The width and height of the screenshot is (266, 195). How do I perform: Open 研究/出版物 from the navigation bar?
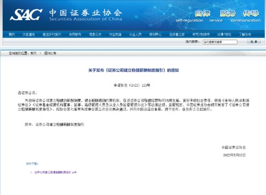click(x=201, y=35)
